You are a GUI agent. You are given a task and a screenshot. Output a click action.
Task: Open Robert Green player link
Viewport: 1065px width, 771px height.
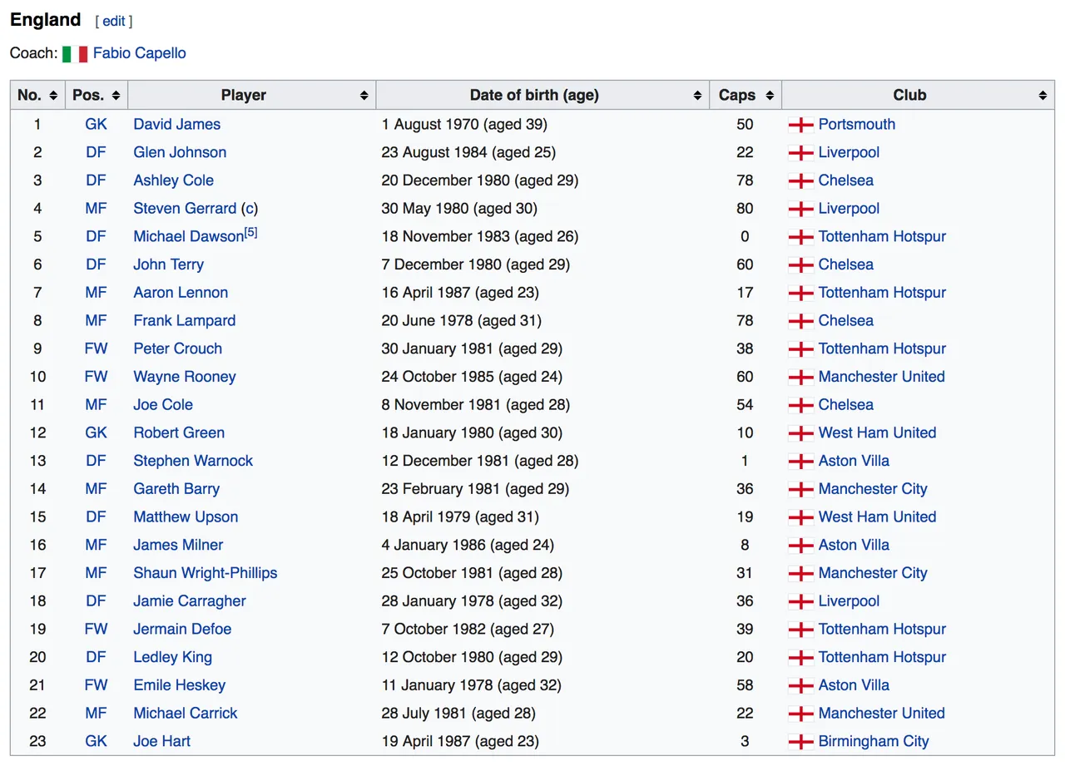(x=179, y=433)
